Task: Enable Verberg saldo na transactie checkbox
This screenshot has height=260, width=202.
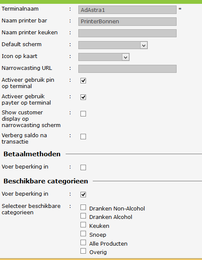Action: tap(83, 137)
